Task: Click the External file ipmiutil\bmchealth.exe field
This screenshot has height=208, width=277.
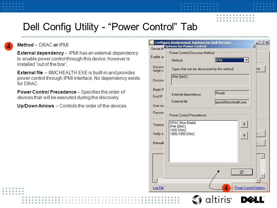Action: pyautogui.click(x=232, y=102)
